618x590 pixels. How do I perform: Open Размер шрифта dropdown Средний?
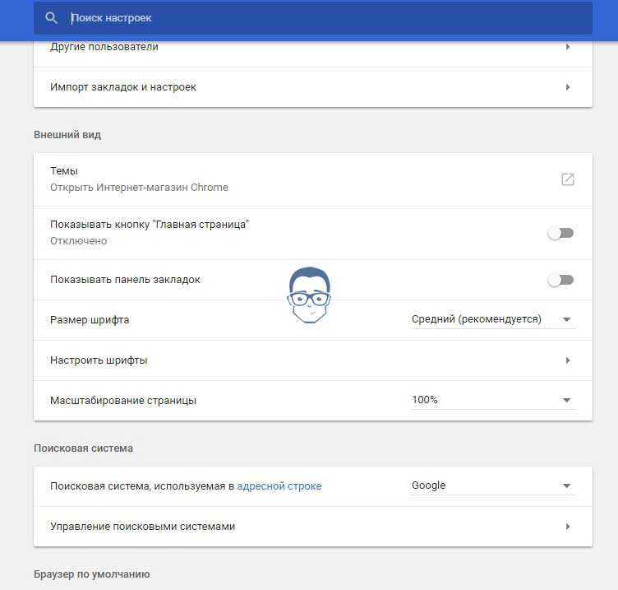[x=493, y=319]
